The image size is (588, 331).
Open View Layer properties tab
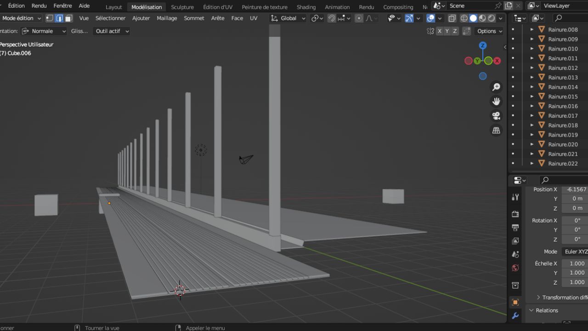coord(515,241)
